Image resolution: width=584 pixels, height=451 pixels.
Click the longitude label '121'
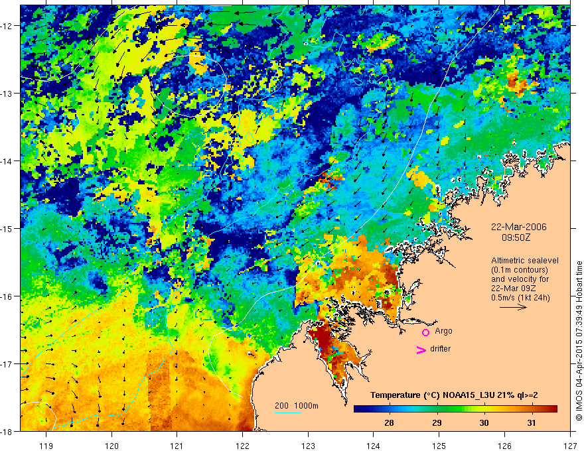pos(177,445)
